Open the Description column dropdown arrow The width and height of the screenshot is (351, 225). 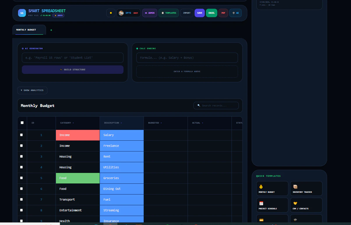[x=121, y=123]
